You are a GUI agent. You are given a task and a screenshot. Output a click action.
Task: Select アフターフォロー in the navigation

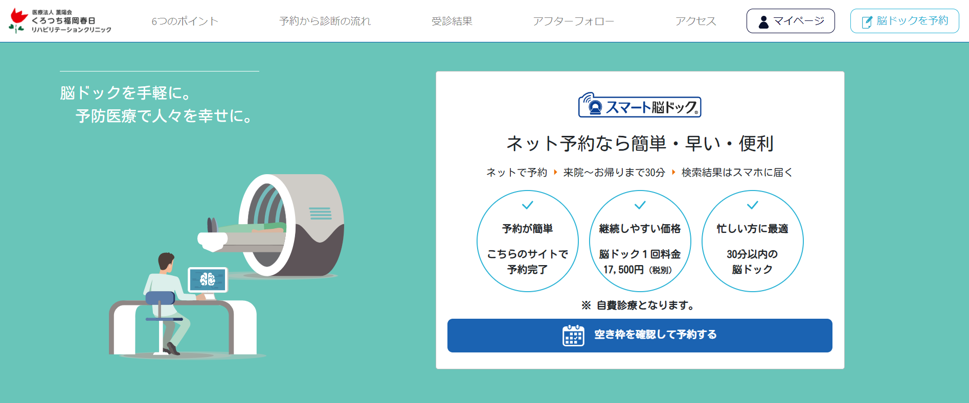573,21
